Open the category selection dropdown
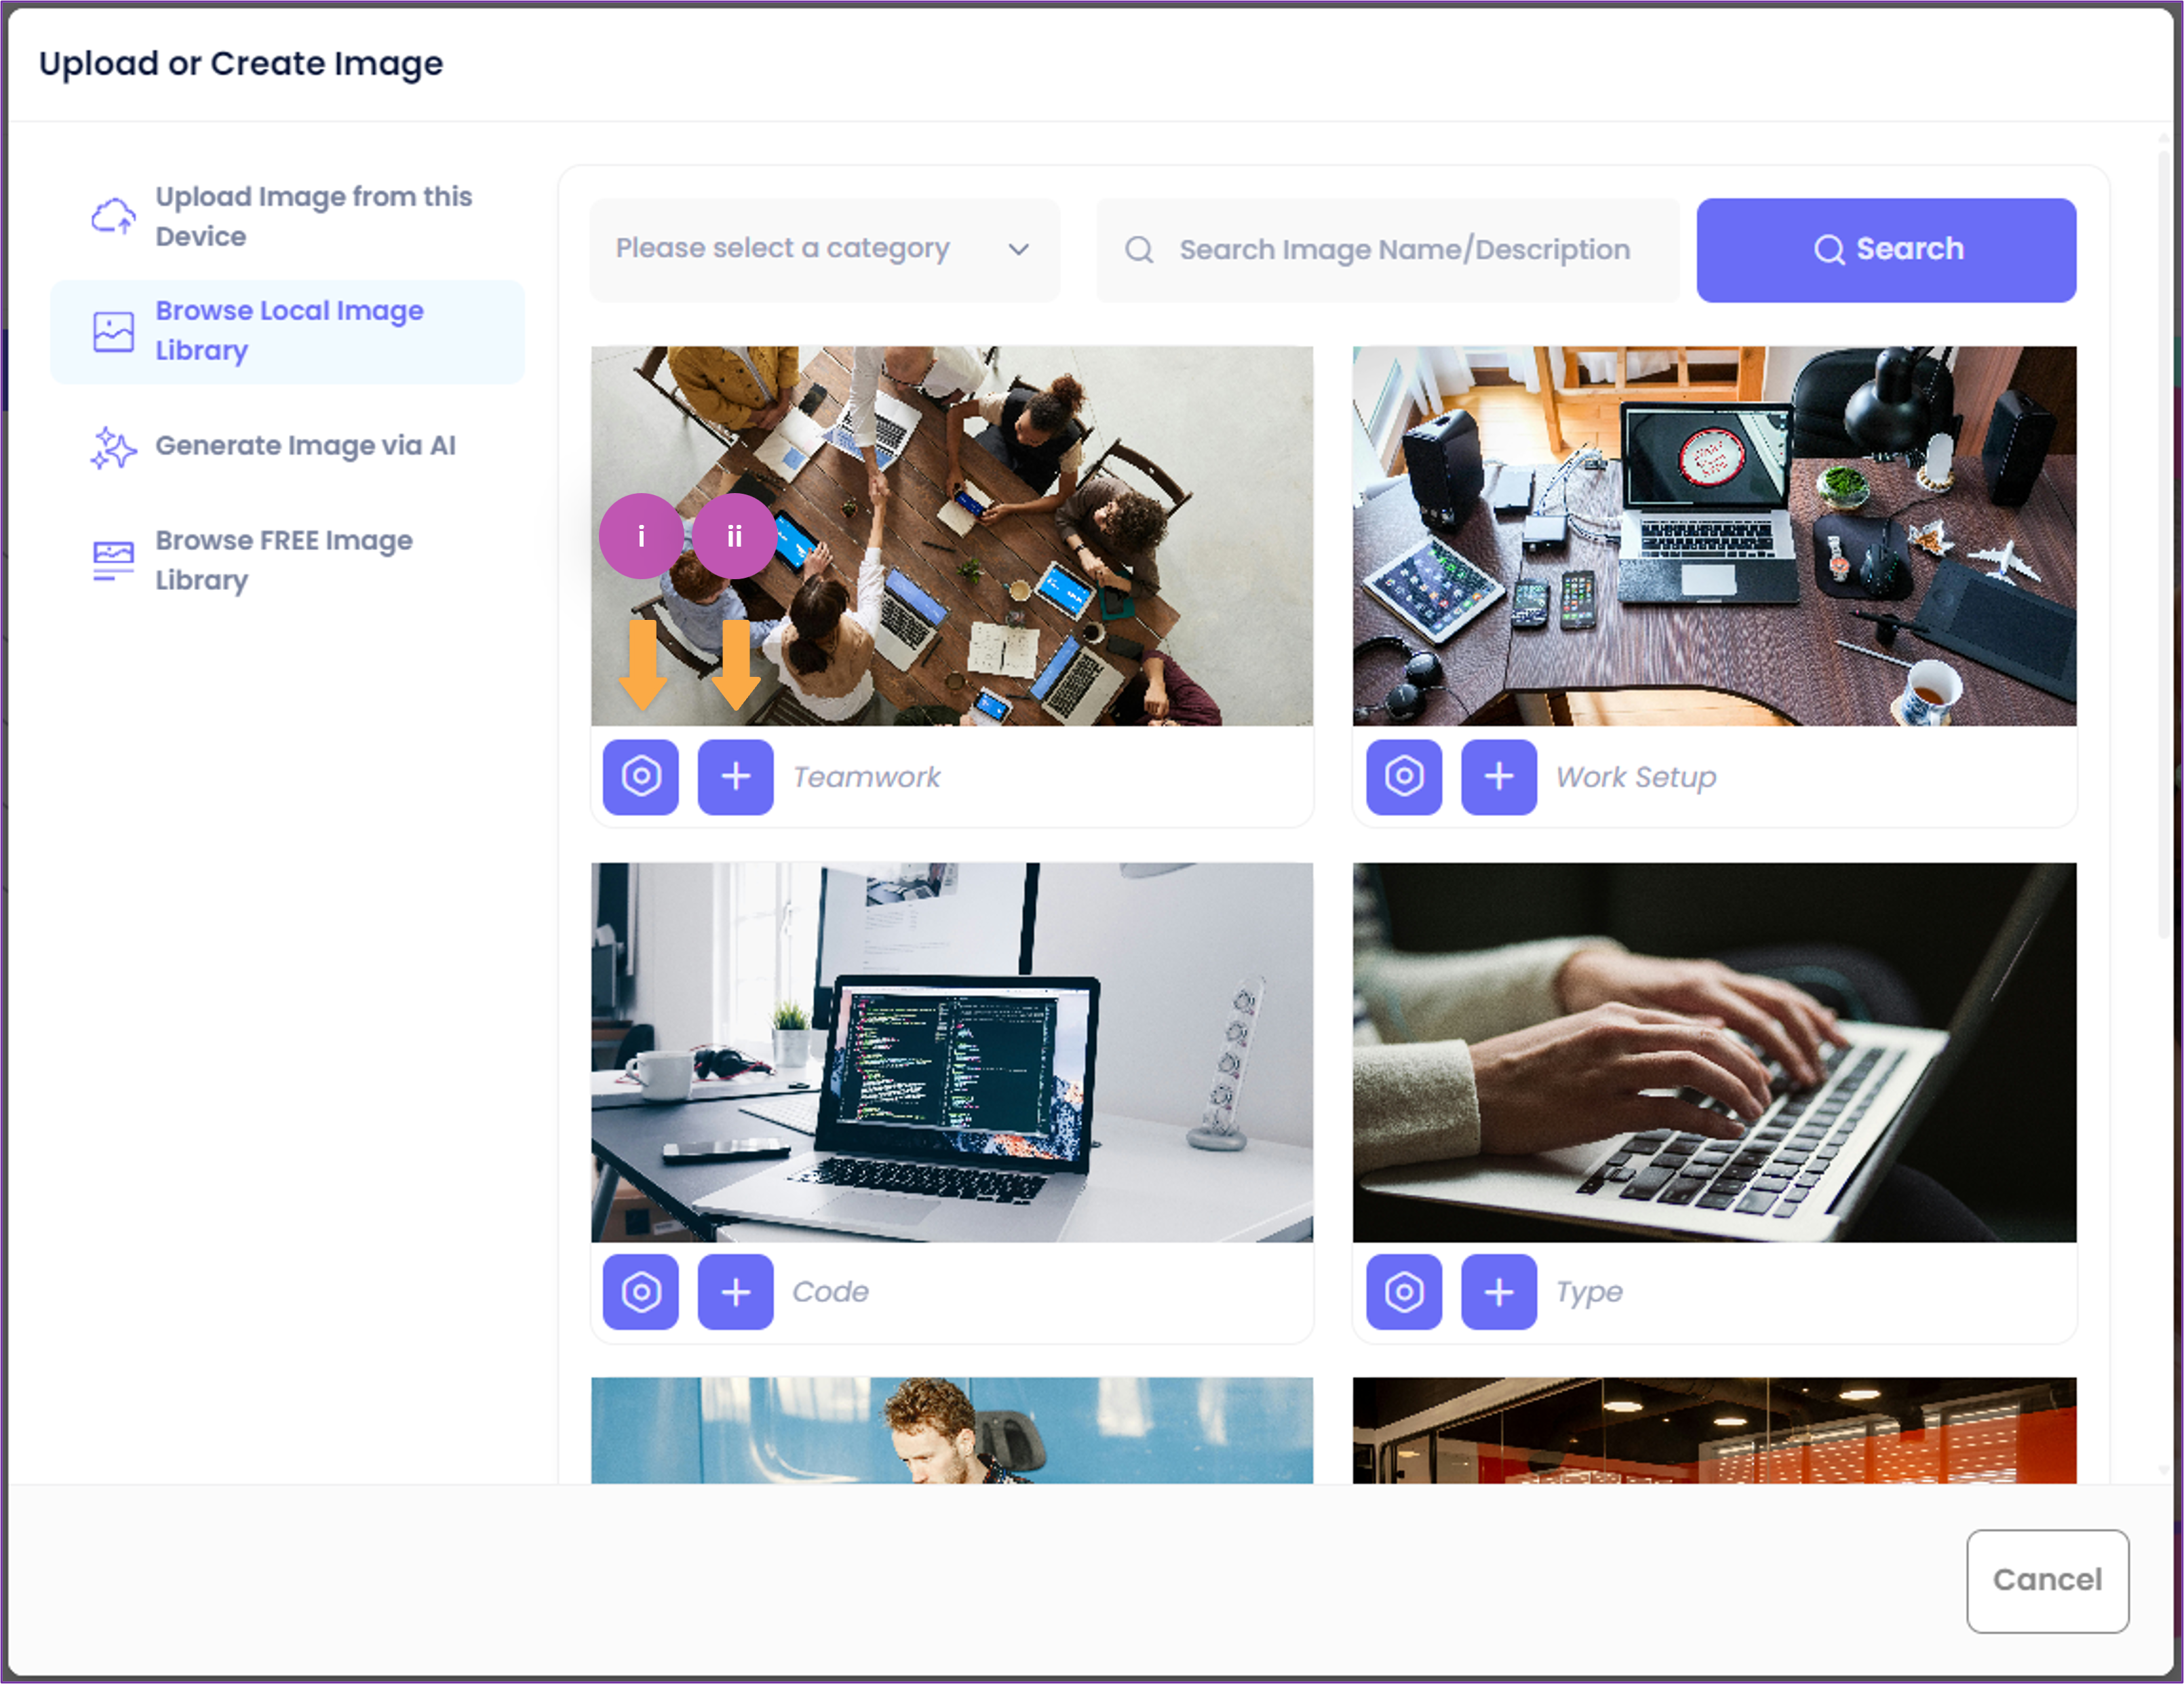 [x=824, y=249]
